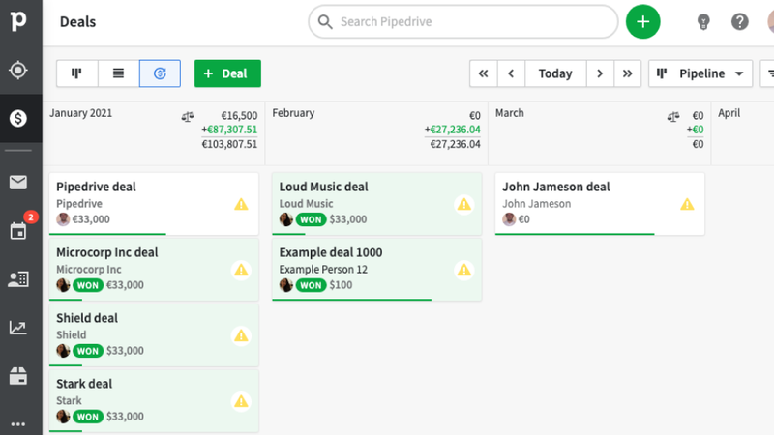Click the green quick add plus button
This screenshot has width=774, height=435.
(x=642, y=21)
